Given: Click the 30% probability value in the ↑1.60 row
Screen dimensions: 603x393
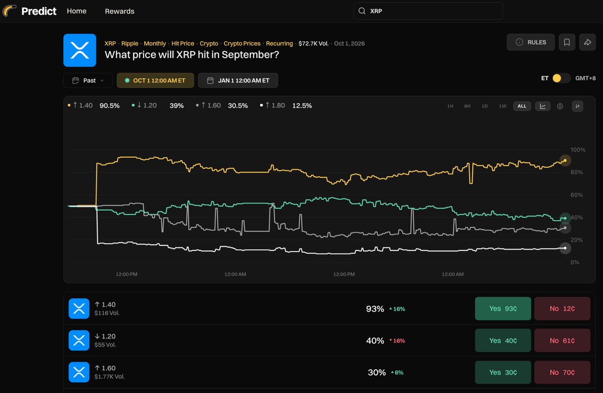Looking at the screenshot, I should [377, 372].
